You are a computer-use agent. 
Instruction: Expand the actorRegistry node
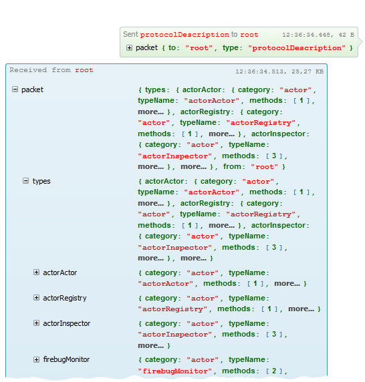click(36, 297)
